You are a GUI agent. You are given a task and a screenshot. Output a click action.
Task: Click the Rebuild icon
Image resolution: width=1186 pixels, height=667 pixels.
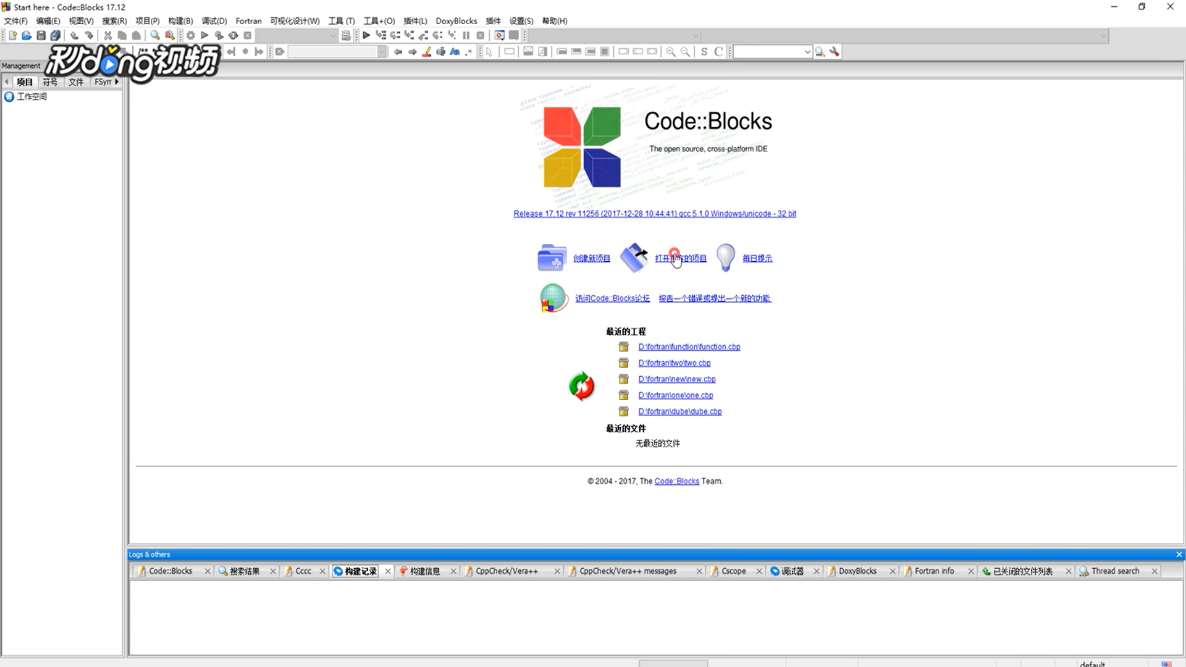(x=233, y=35)
